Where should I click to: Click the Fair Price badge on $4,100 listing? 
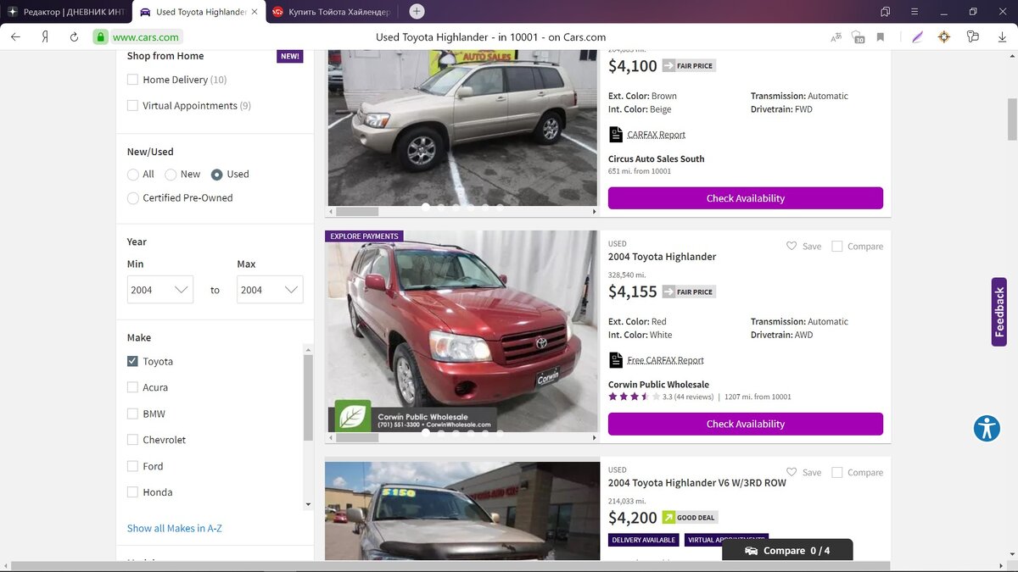coord(689,65)
